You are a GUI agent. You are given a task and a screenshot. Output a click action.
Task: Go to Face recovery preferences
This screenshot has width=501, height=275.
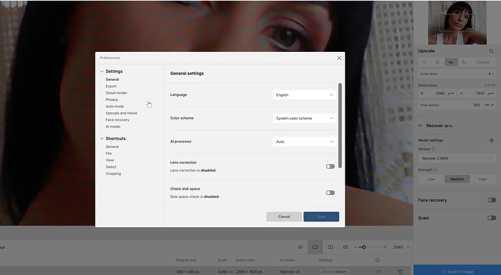117,120
